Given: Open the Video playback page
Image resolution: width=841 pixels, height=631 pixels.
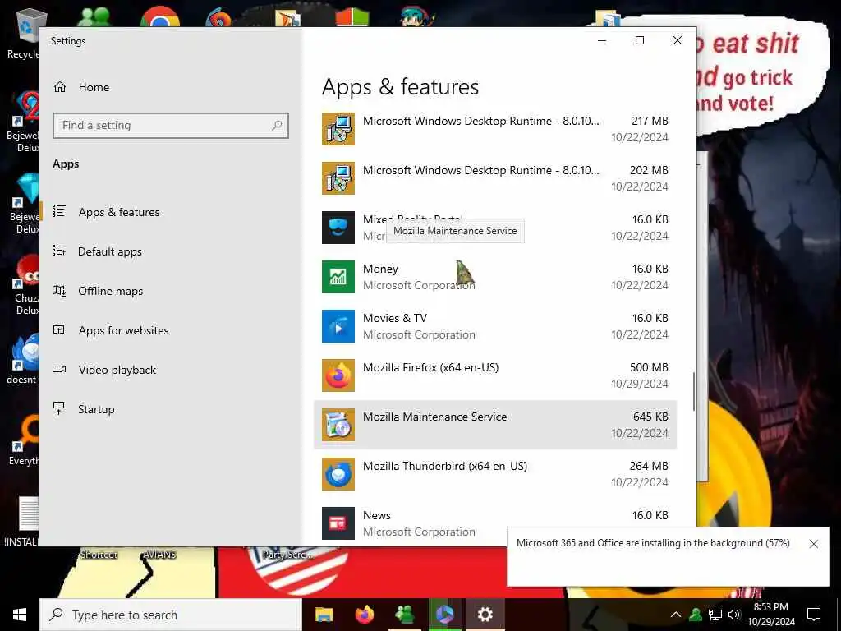Looking at the screenshot, I should pyautogui.click(x=171, y=370).
